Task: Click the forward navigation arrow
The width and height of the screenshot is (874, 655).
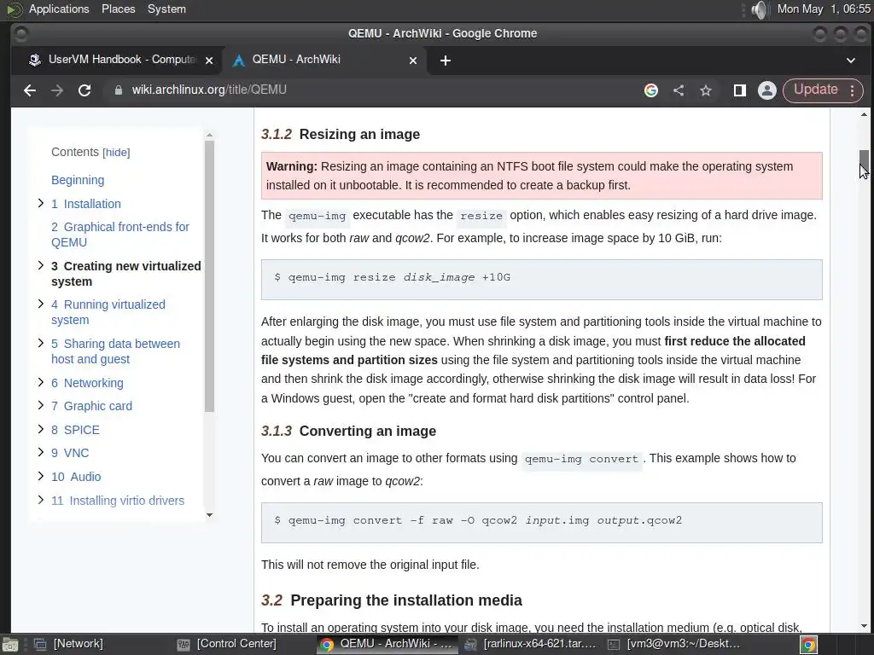Action: tap(57, 90)
